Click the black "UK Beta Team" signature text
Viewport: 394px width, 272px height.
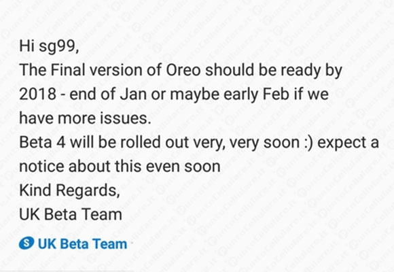pos(71,215)
